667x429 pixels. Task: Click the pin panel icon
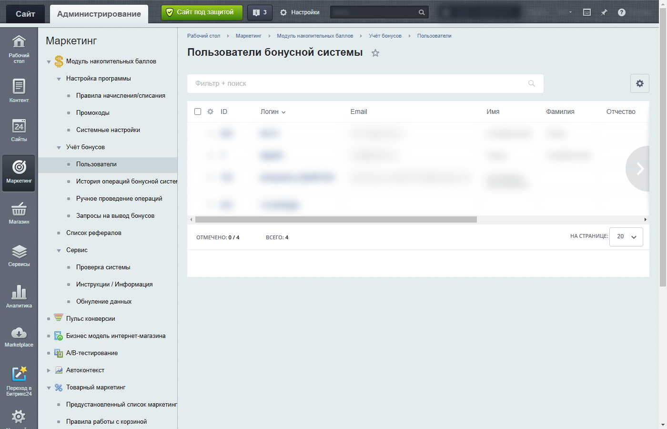[x=604, y=12]
